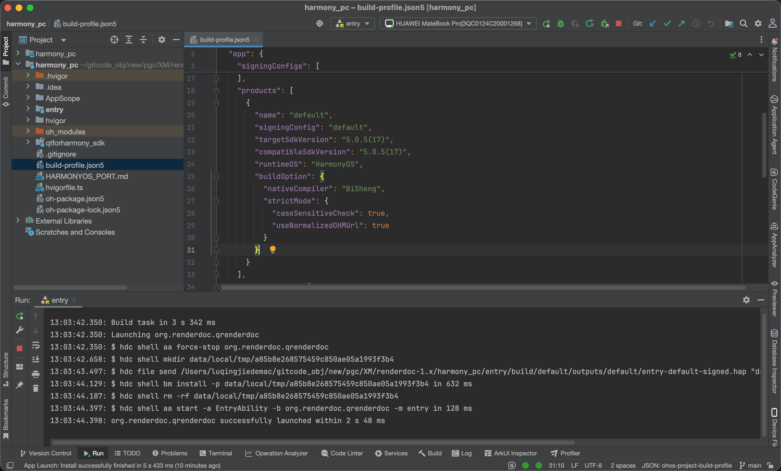This screenshot has height=471, width=781.
Task: Switch to the Terminal tab
Action: coord(216,453)
